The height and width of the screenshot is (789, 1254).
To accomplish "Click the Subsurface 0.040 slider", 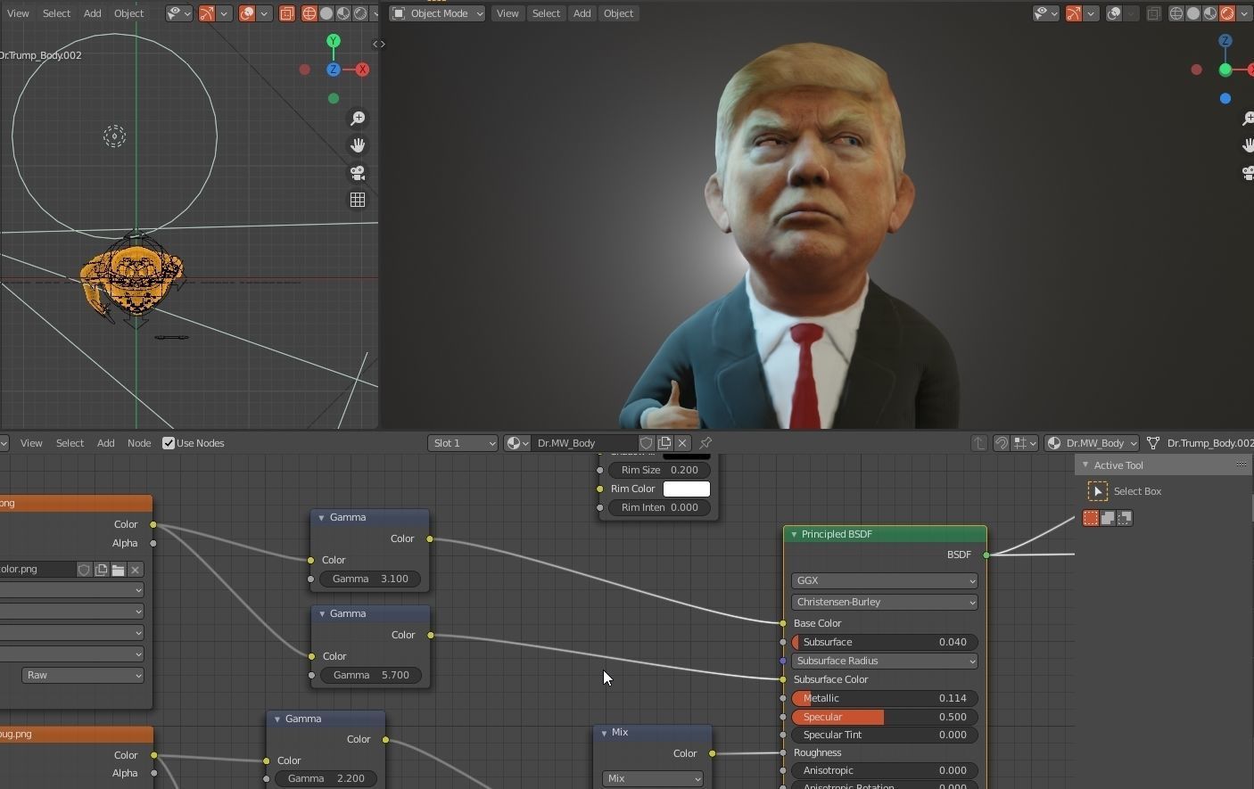I will [x=884, y=642].
